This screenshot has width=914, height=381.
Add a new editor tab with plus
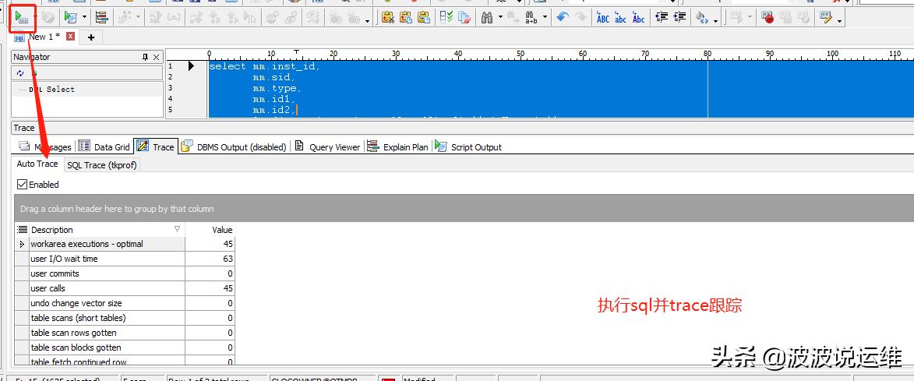pyautogui.click(x=91, y=37)
